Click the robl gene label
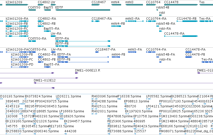This screenshot has width=213, height=135. click(162, 12)
